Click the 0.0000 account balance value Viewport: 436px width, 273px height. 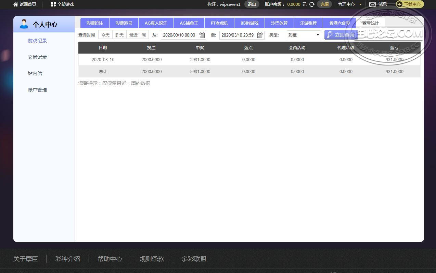pos(294,4)
